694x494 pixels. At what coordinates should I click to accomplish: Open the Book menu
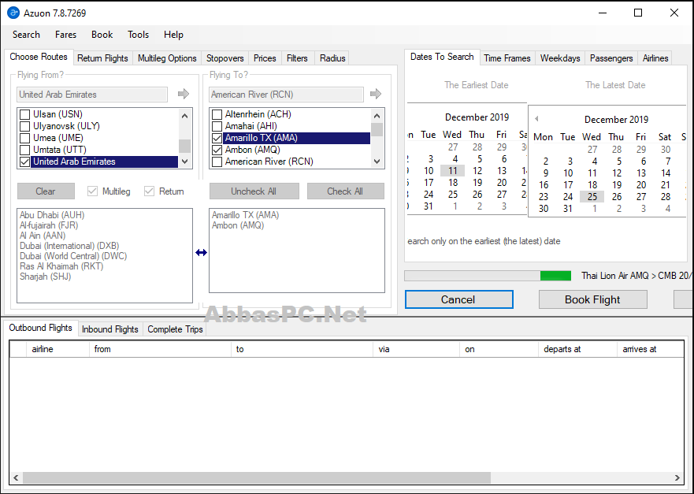click(x=102, y=35)
